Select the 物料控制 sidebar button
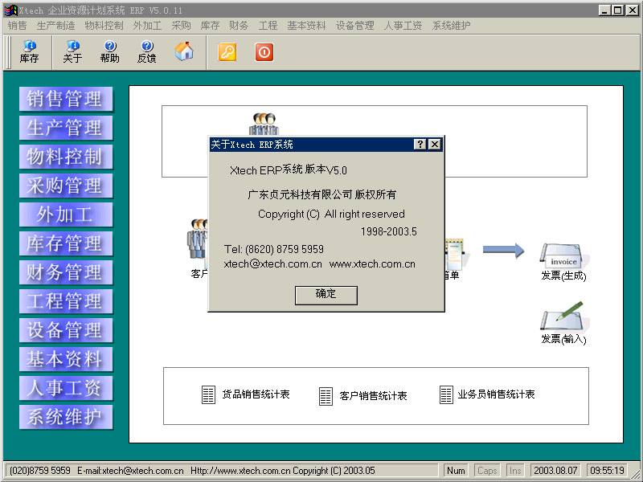Image resolution: width=643 pixels, height=482 pixels. pyautogui.click(x=66, y=157)
